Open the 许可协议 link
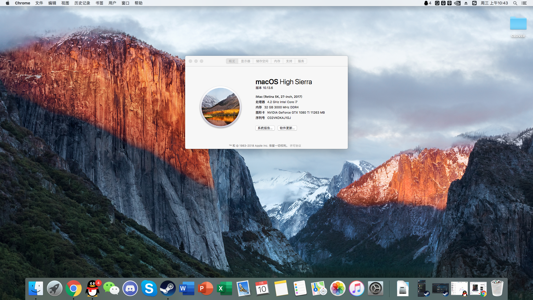Viewport: 533px width, 300px height. pyautogui.click(x=295, y=146)
